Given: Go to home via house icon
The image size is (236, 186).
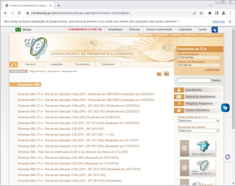Looking at the screenshot, I should [14, 65].
